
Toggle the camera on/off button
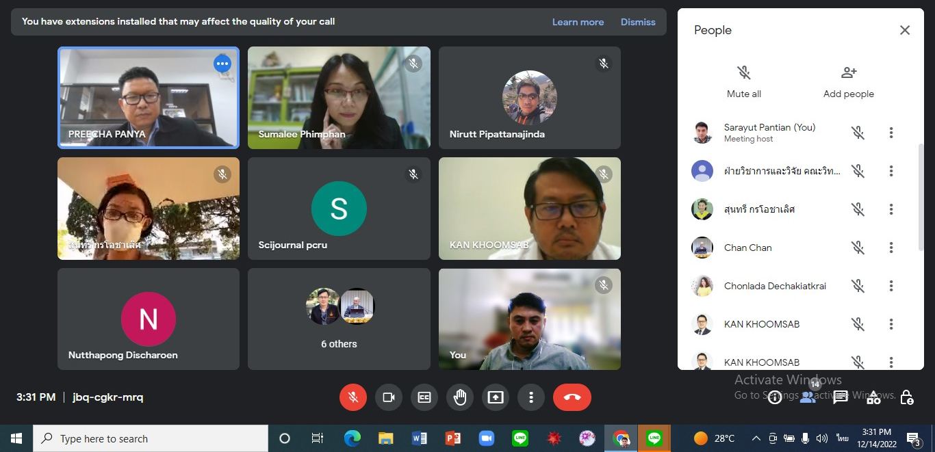[389, 397]
